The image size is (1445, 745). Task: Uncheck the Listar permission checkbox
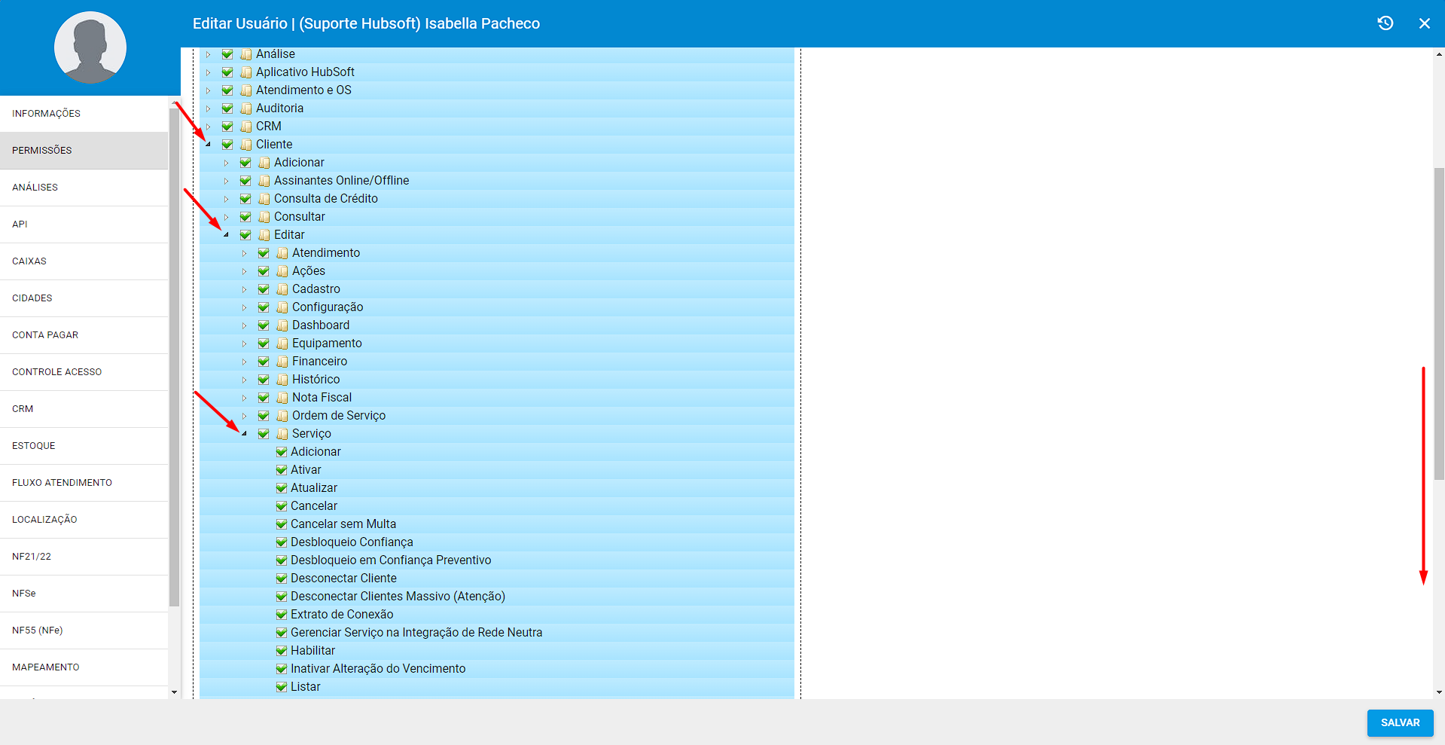tap(282, 687)
